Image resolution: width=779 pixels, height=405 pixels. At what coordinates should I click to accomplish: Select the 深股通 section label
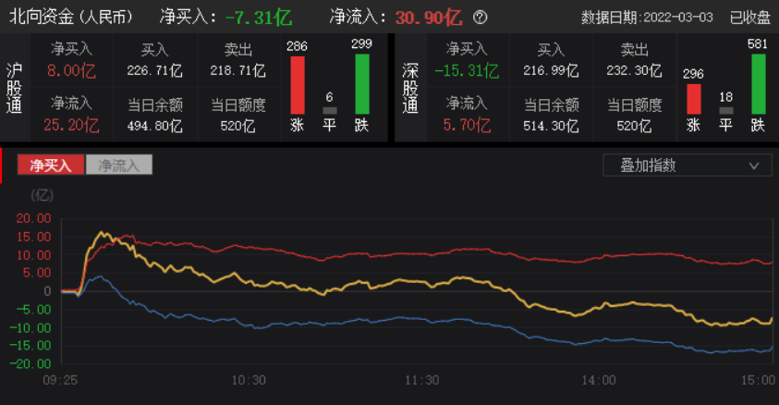[410, 88]
